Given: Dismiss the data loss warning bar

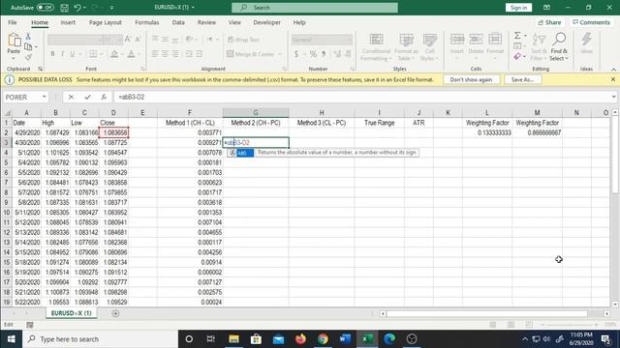Looking at the screenshot, I should (613, 79).
